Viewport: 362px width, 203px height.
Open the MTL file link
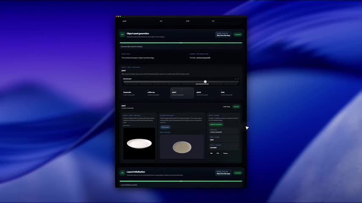pyautogui.click(x=218, y=153)
